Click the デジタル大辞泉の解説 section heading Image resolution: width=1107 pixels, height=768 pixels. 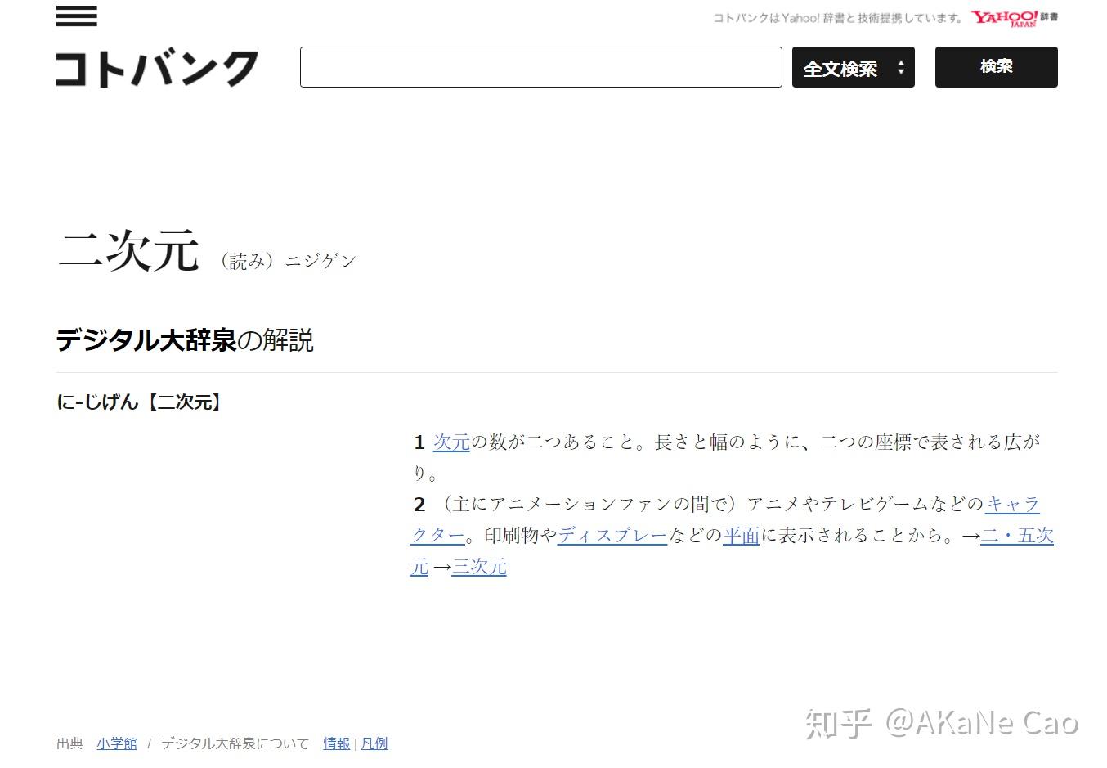pos(185,340)
